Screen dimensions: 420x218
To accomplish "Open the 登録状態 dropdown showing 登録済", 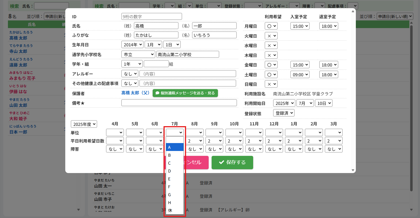I will click(284, 113).
